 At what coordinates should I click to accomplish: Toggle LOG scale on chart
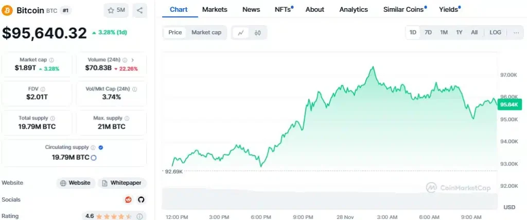pyautogui.click(x=495, y=32)
